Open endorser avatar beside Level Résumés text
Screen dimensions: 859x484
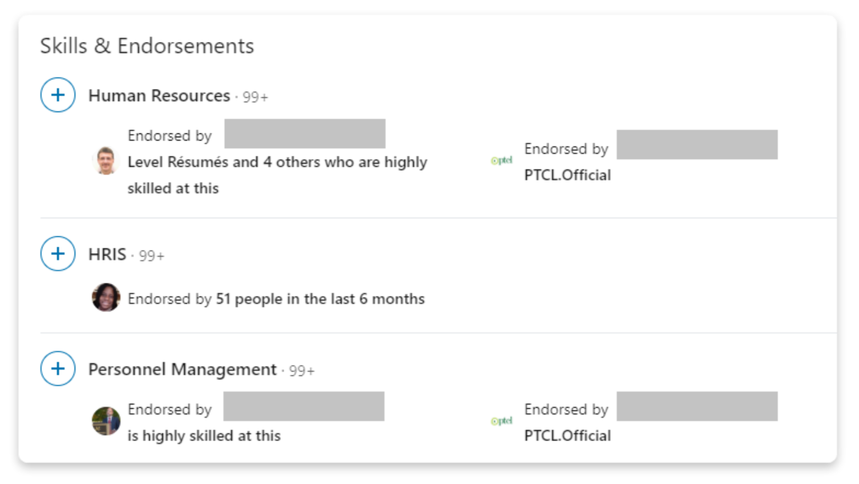105,161
